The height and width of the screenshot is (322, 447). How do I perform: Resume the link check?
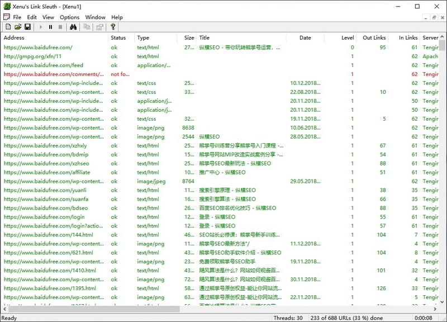[x=41, y=28]
